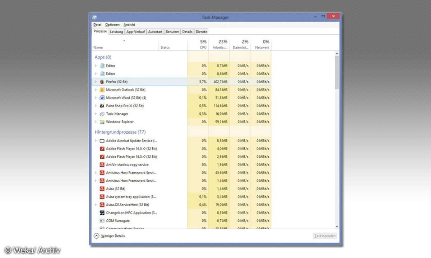Click the Paint Shop Pro XI icon
431x258 pixels.
102,106
